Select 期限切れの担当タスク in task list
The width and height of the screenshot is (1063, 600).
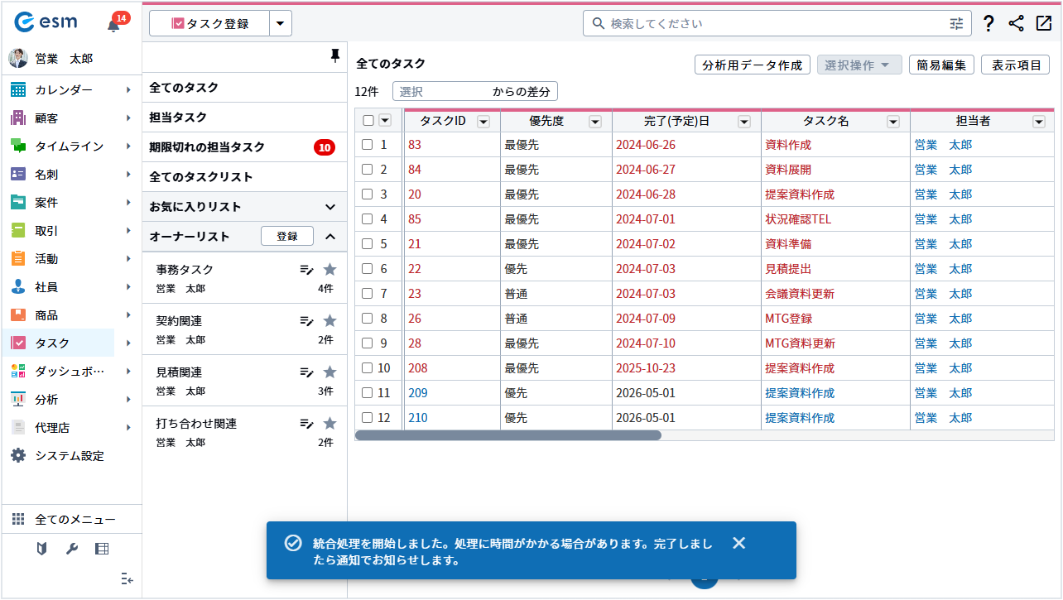(207, 147)
